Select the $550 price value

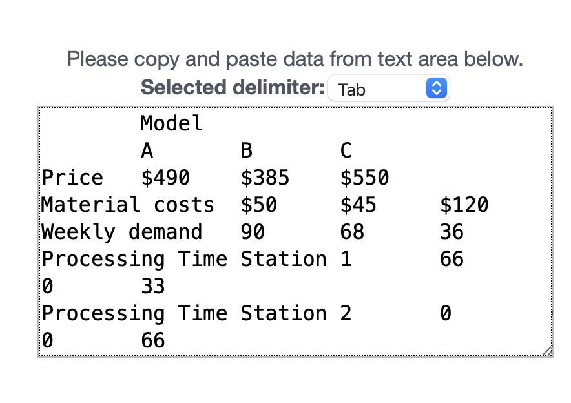(x=365, y=178)
